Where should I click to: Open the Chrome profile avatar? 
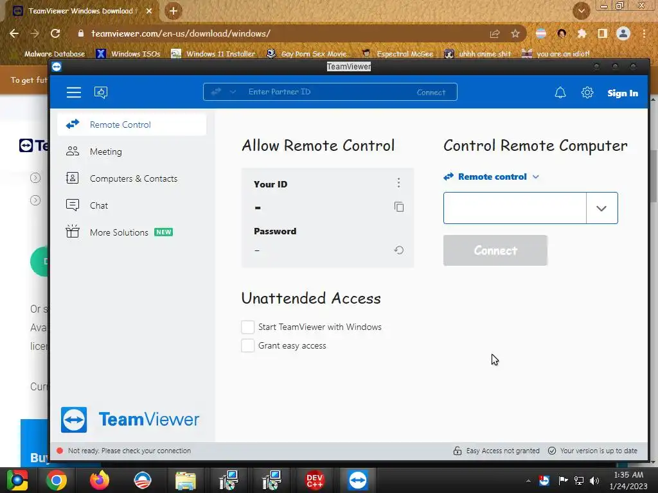623,33
